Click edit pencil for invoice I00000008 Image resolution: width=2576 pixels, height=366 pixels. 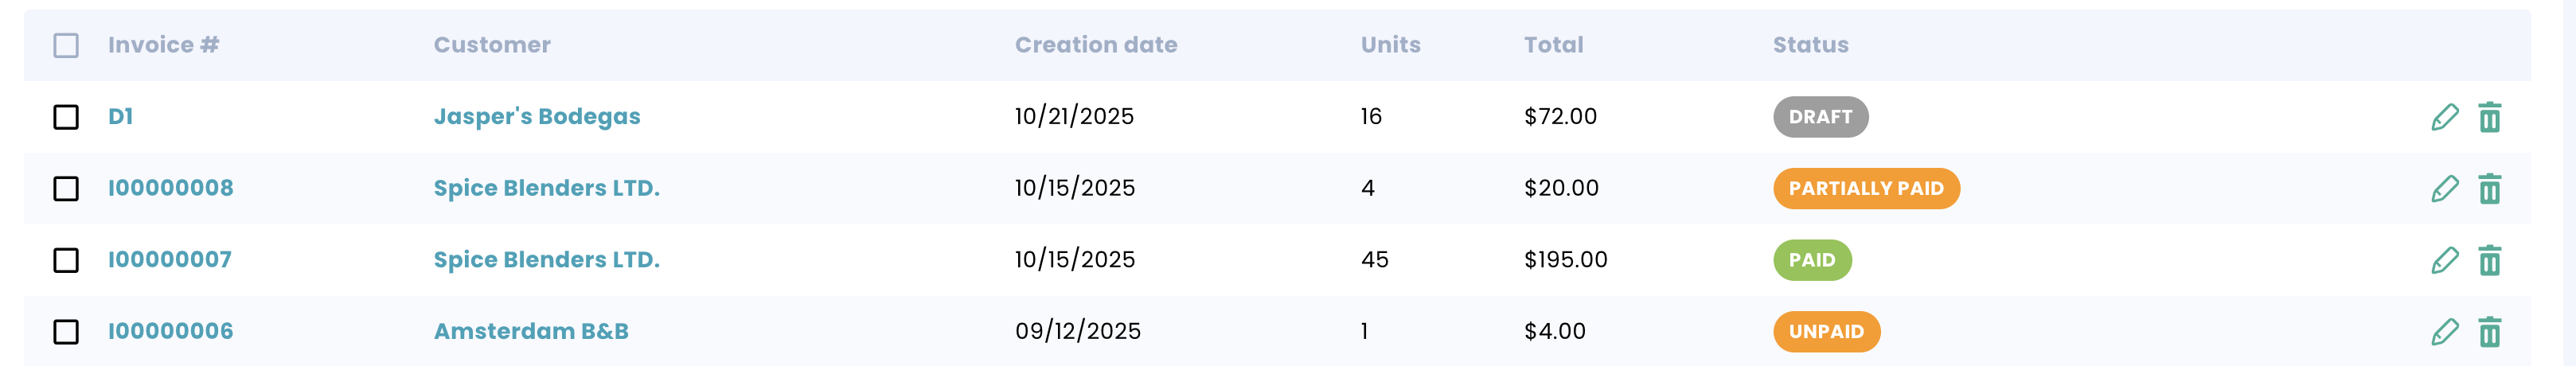[x=2444, y=188]
